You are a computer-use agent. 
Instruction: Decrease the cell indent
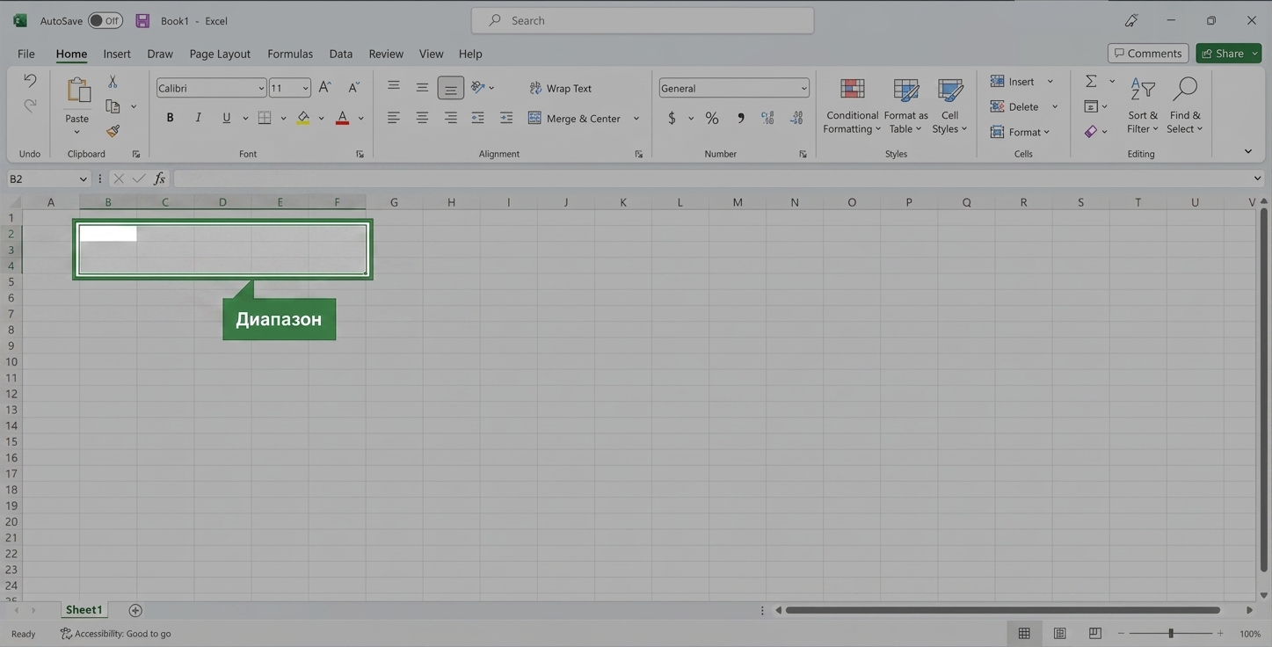[x=478, y=118]
